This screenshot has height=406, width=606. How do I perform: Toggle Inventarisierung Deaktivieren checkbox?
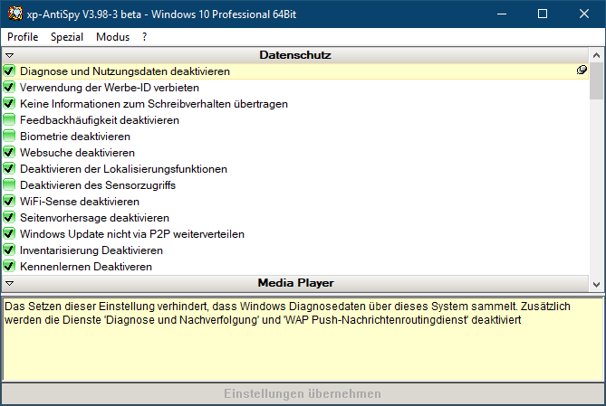[9, 250]
